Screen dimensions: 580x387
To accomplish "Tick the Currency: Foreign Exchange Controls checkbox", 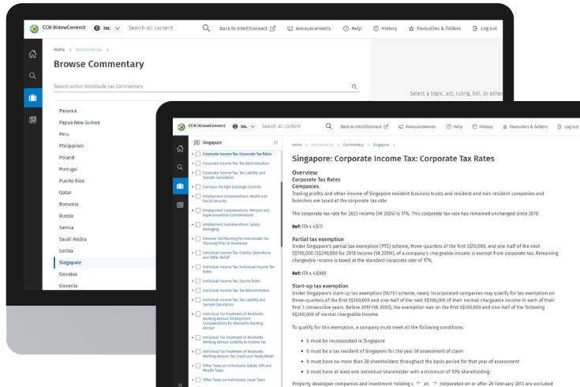I will [x=197, y=186].
